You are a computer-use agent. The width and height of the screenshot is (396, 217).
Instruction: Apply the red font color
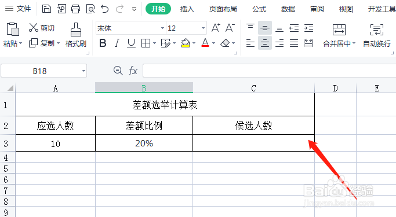pos(205,43)
